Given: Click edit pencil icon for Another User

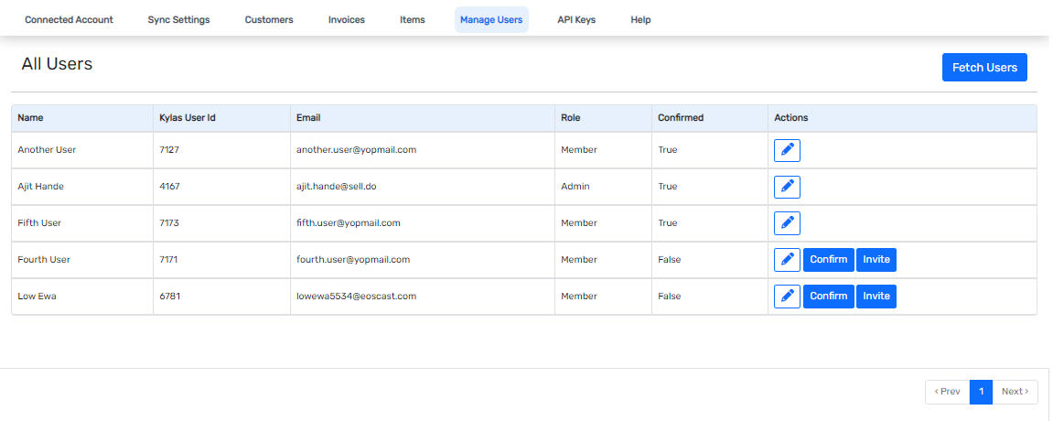Looking at the screenshot, I should point(787,150).
